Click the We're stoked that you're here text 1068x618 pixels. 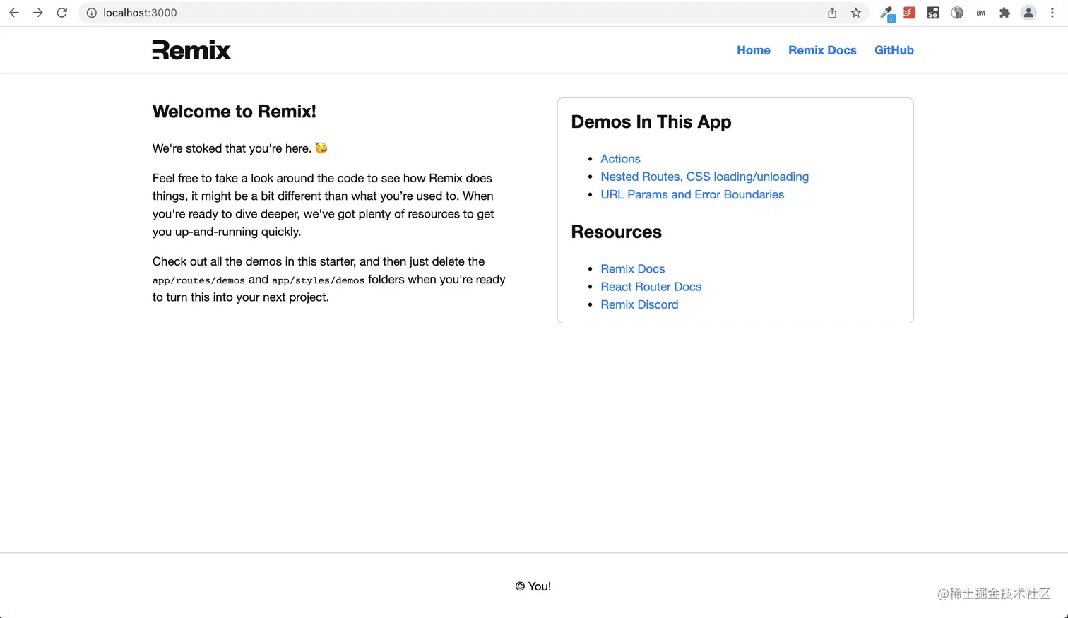232,148
